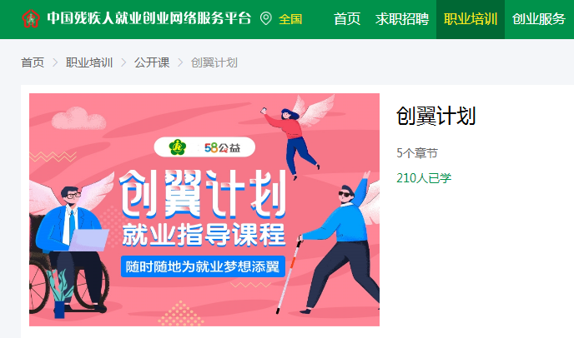Click the 210人已学 learner count
Screen dimensions: 574x338
pos(424,178)
